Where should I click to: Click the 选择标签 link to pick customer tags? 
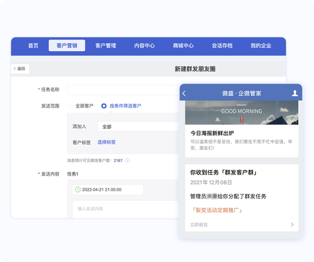(x=106, y=142)
